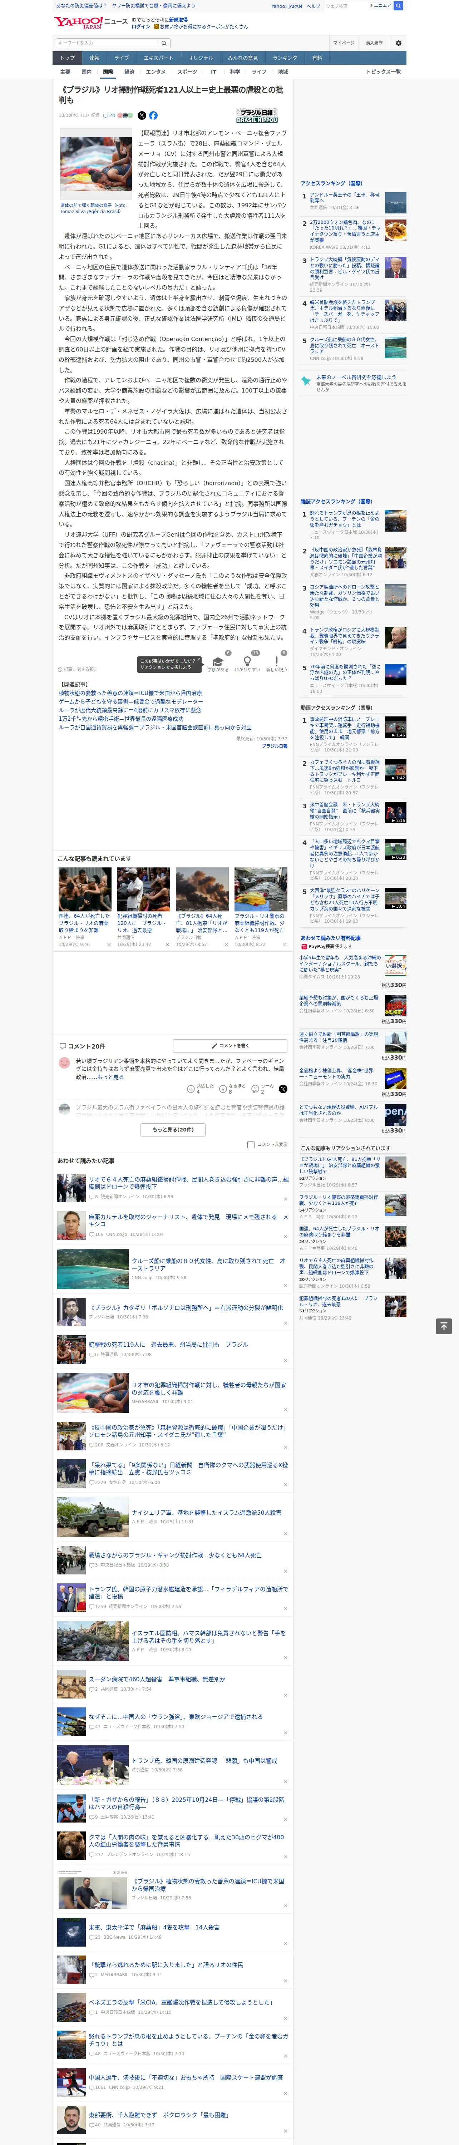Open settings gear in header

click(x=398, y=43)
